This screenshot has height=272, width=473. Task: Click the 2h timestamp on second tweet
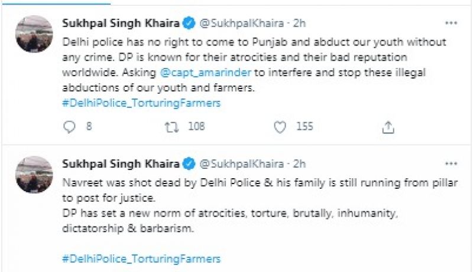click(284, 163)
